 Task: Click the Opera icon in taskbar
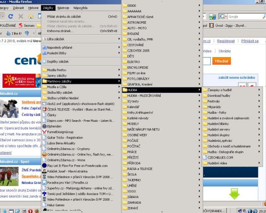30,211
